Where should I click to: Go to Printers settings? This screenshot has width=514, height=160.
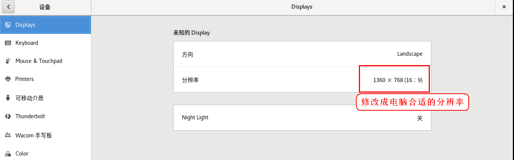pyautogui.click(x=25, y=79)
